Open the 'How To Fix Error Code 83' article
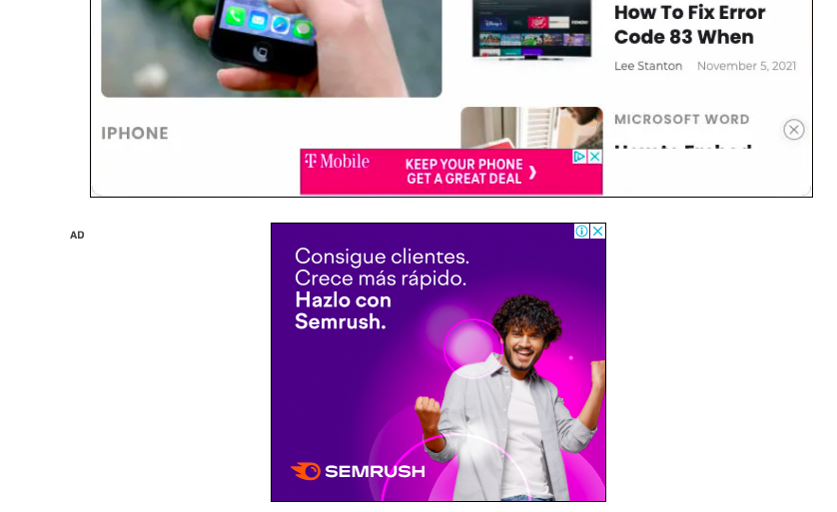Screen dimensions: 837x512 (689, 25)
